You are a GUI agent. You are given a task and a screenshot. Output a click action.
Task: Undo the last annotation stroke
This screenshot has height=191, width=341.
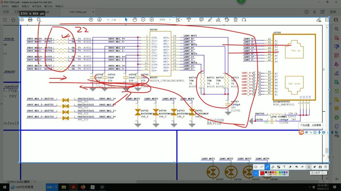(297, 167)
